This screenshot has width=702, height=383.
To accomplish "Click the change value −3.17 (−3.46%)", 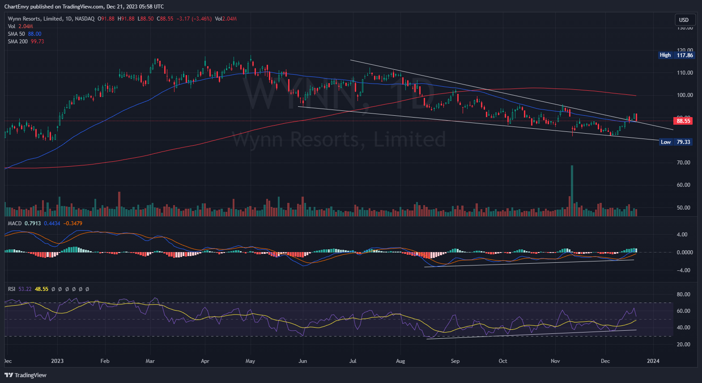I will click(194, 19).
